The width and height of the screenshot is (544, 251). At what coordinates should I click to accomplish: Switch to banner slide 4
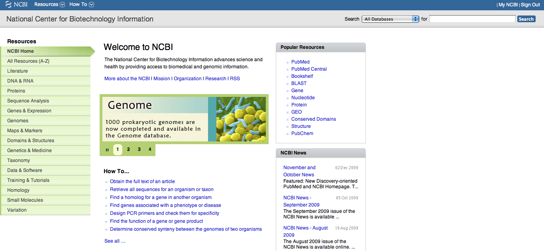(x=150, y=150)
